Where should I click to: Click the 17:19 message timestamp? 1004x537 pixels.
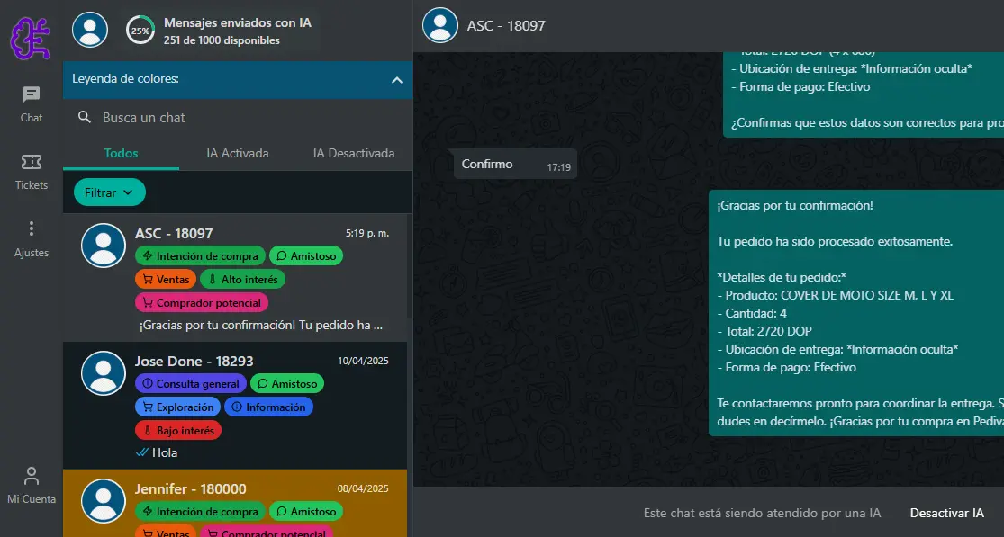coord(558,167)
